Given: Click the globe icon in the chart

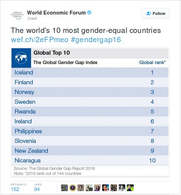Looking at the screenshot, I should click(21, 58).
